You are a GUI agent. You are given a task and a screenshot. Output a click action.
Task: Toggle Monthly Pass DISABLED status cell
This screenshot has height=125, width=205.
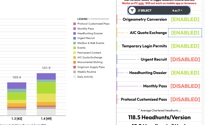[x=185, y=86]
